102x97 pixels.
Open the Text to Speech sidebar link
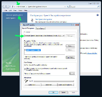pos(11,18)
